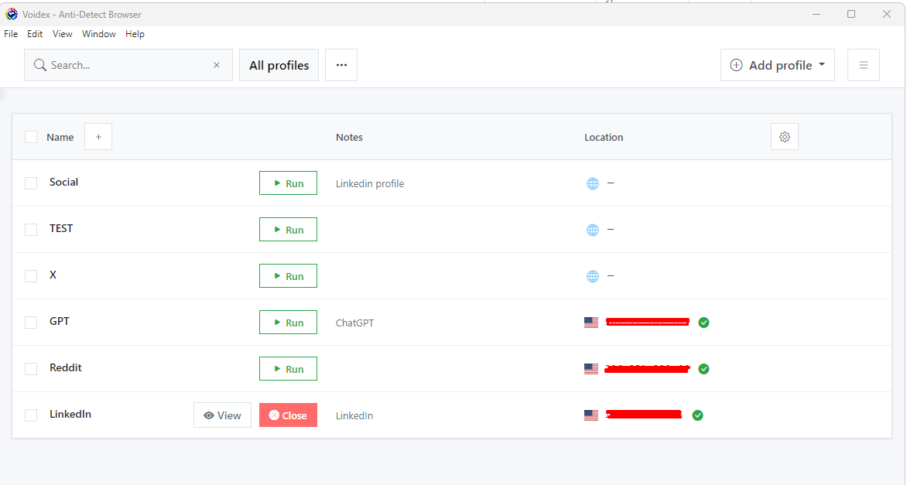Image resolution: width=907 pixels, height=485 pixels.
Task: Select the LinkedIn profile name
Action: [70, 414]
